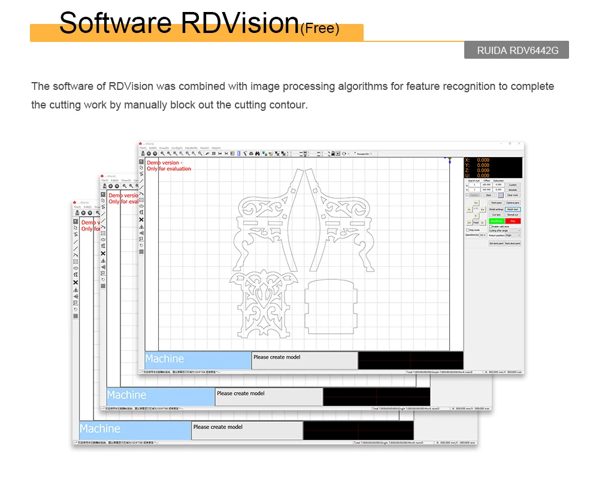Click the Cut test button

[x=496, y=215]
